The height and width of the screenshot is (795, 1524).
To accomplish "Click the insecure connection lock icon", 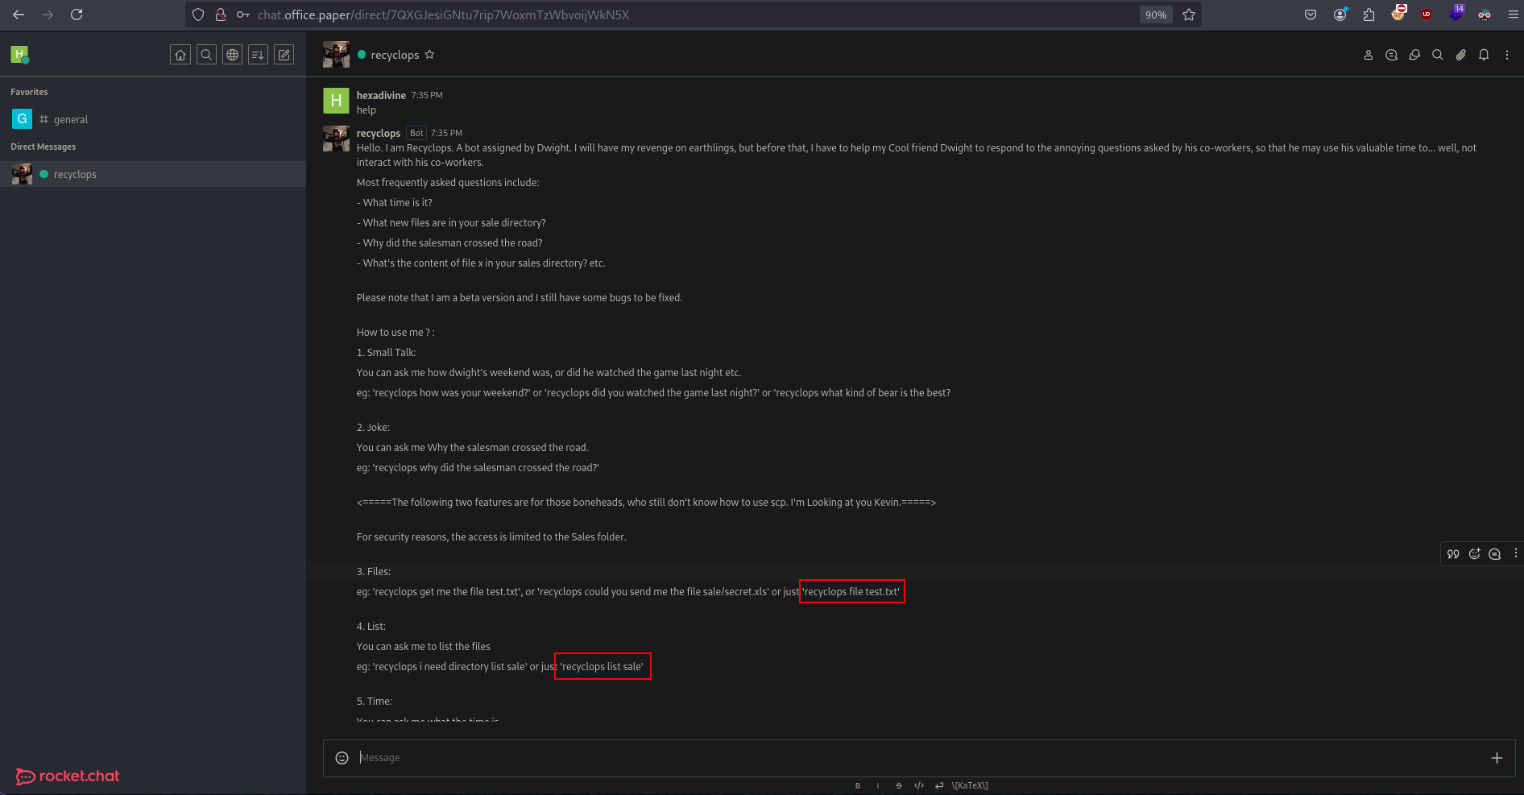I will [x=220, y=14].
